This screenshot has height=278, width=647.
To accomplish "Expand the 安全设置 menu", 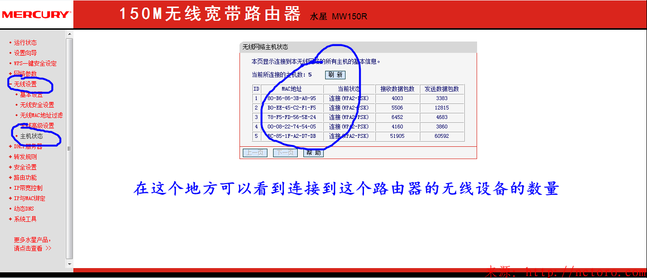I will click(25, 167).
